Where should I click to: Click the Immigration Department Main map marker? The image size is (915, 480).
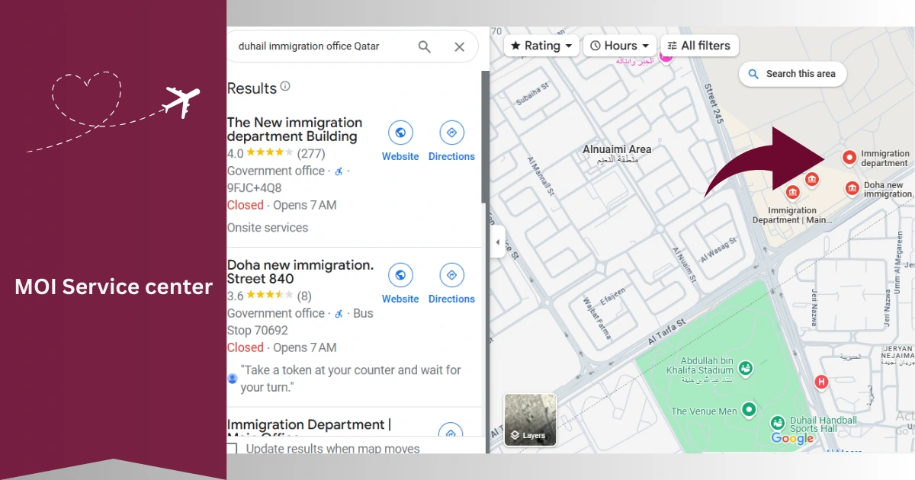pyautogui.click(x=793, y=193)
